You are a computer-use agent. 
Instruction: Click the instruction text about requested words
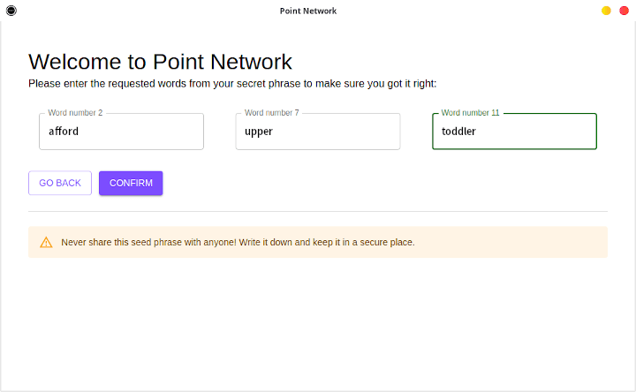[232, 84]
